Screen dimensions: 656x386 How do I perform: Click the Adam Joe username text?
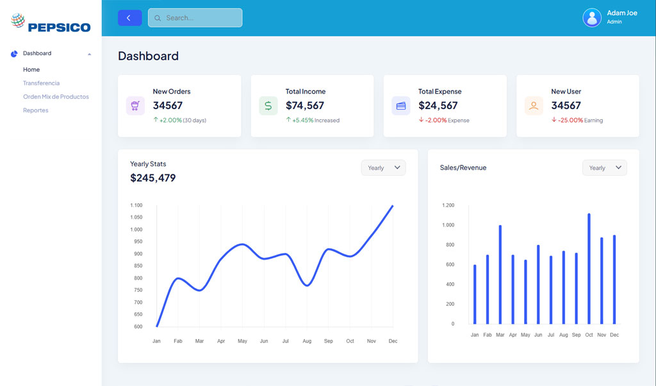621,13
